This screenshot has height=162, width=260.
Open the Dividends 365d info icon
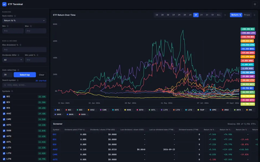tap(18, 55)
